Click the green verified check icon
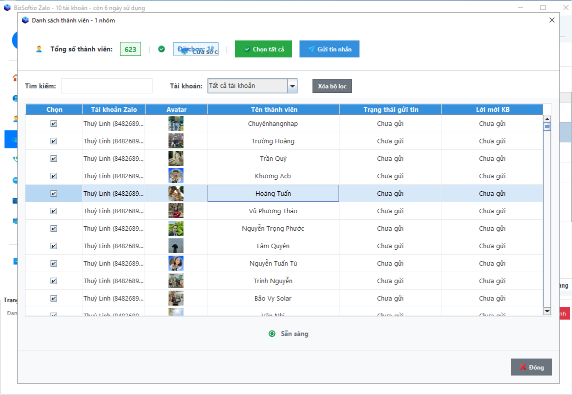572x395 pixels. coord(161,49)
